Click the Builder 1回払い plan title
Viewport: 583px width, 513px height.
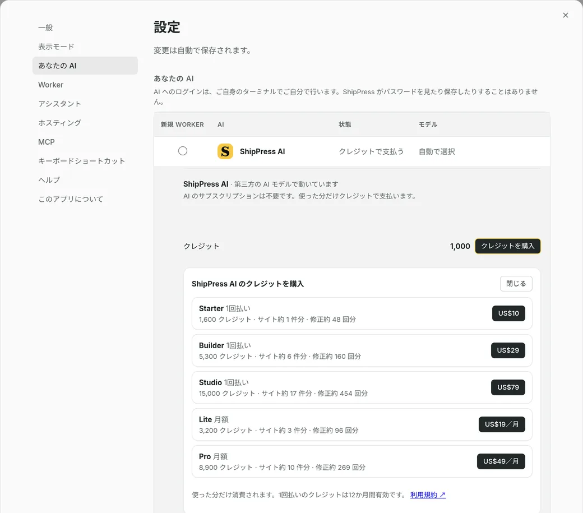click(225, 345)
